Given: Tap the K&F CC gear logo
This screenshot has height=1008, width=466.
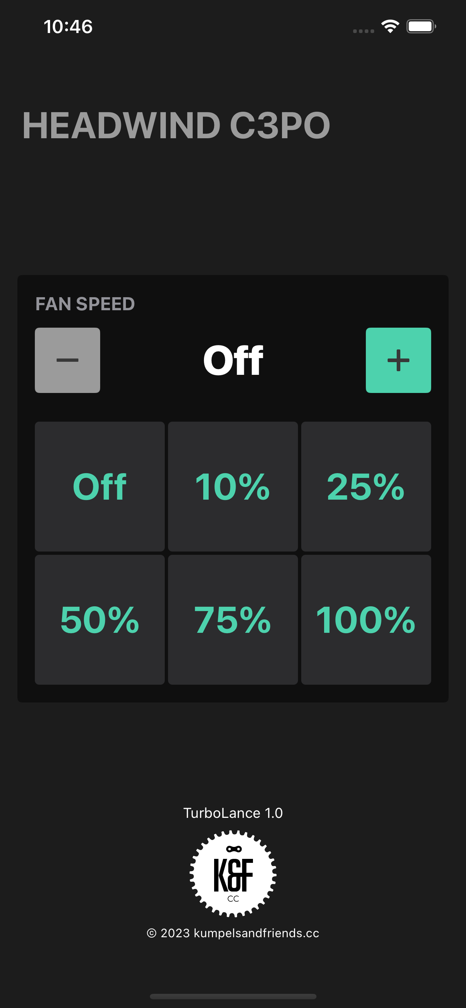Looking at the screenshot, I should coord(233,874).
